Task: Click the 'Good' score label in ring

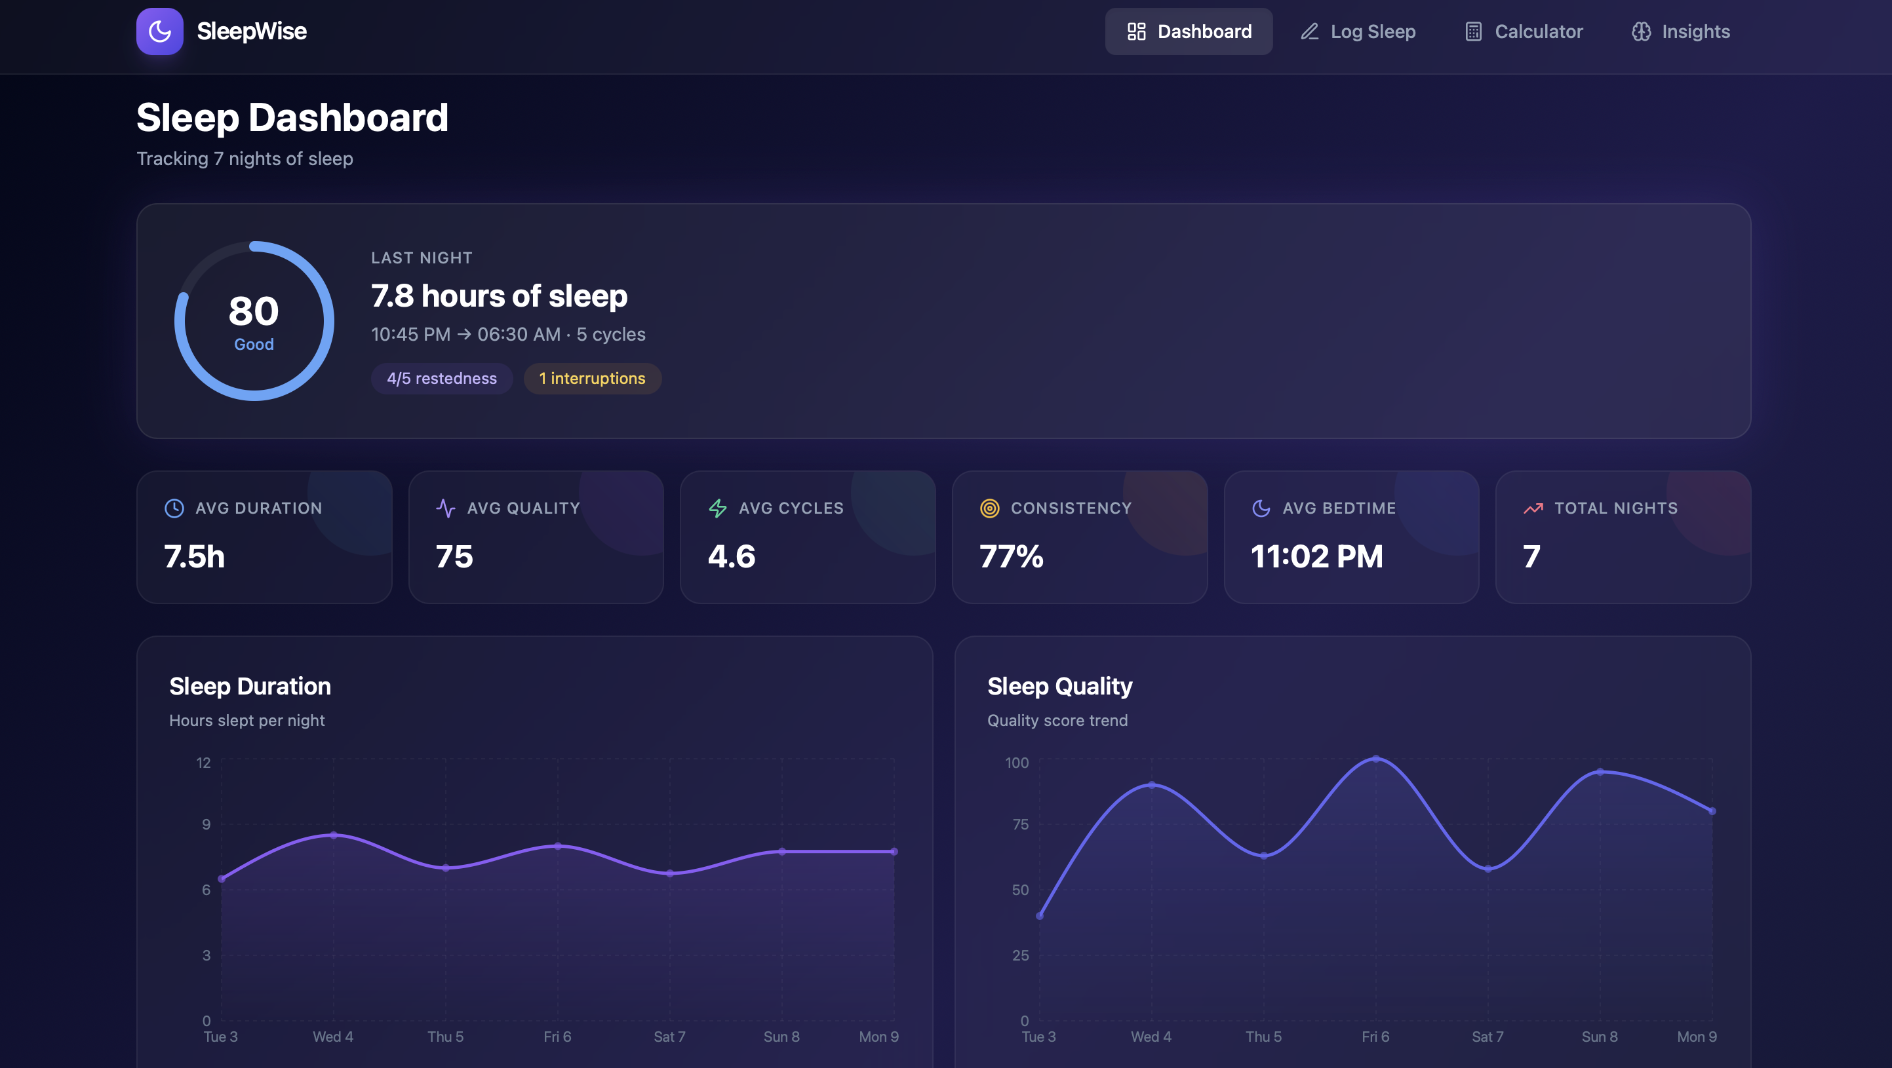Action: pos(254,345)
